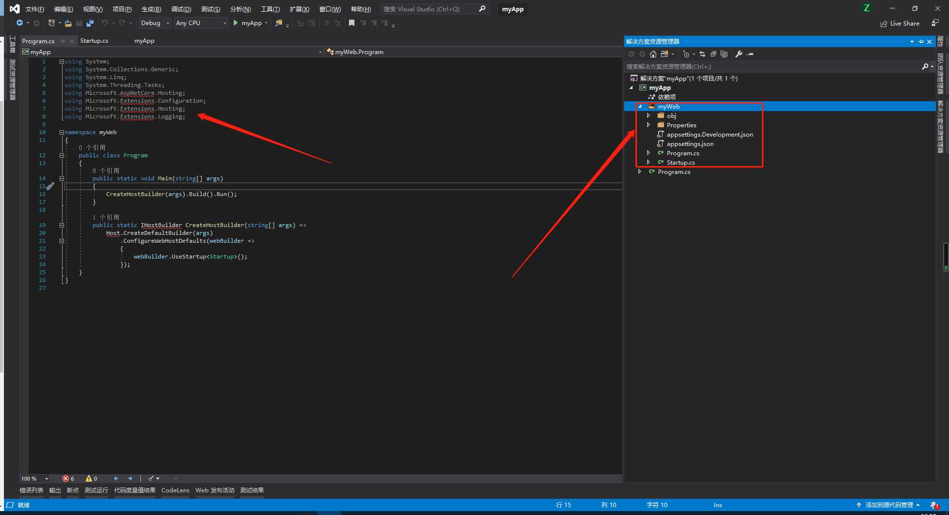Collapse the myWeb folder node

[x=640, y=106]
